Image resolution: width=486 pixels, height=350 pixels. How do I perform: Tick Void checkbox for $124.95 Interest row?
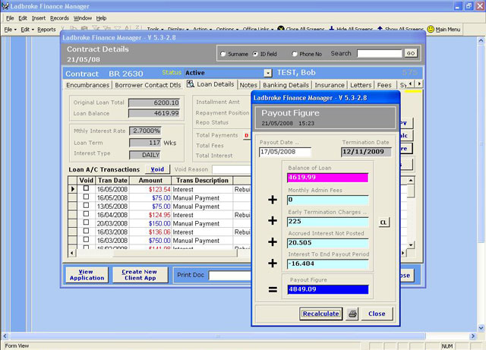tap(86, 214)
